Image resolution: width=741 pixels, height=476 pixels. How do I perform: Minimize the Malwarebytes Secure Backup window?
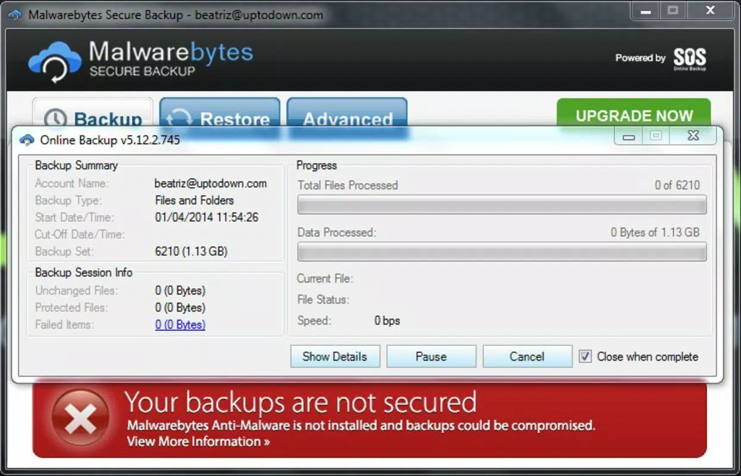click(644, 10)
